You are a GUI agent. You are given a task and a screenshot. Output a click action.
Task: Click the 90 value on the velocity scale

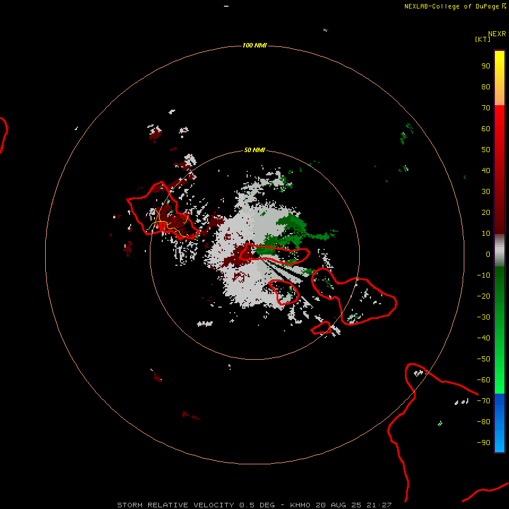486,66
